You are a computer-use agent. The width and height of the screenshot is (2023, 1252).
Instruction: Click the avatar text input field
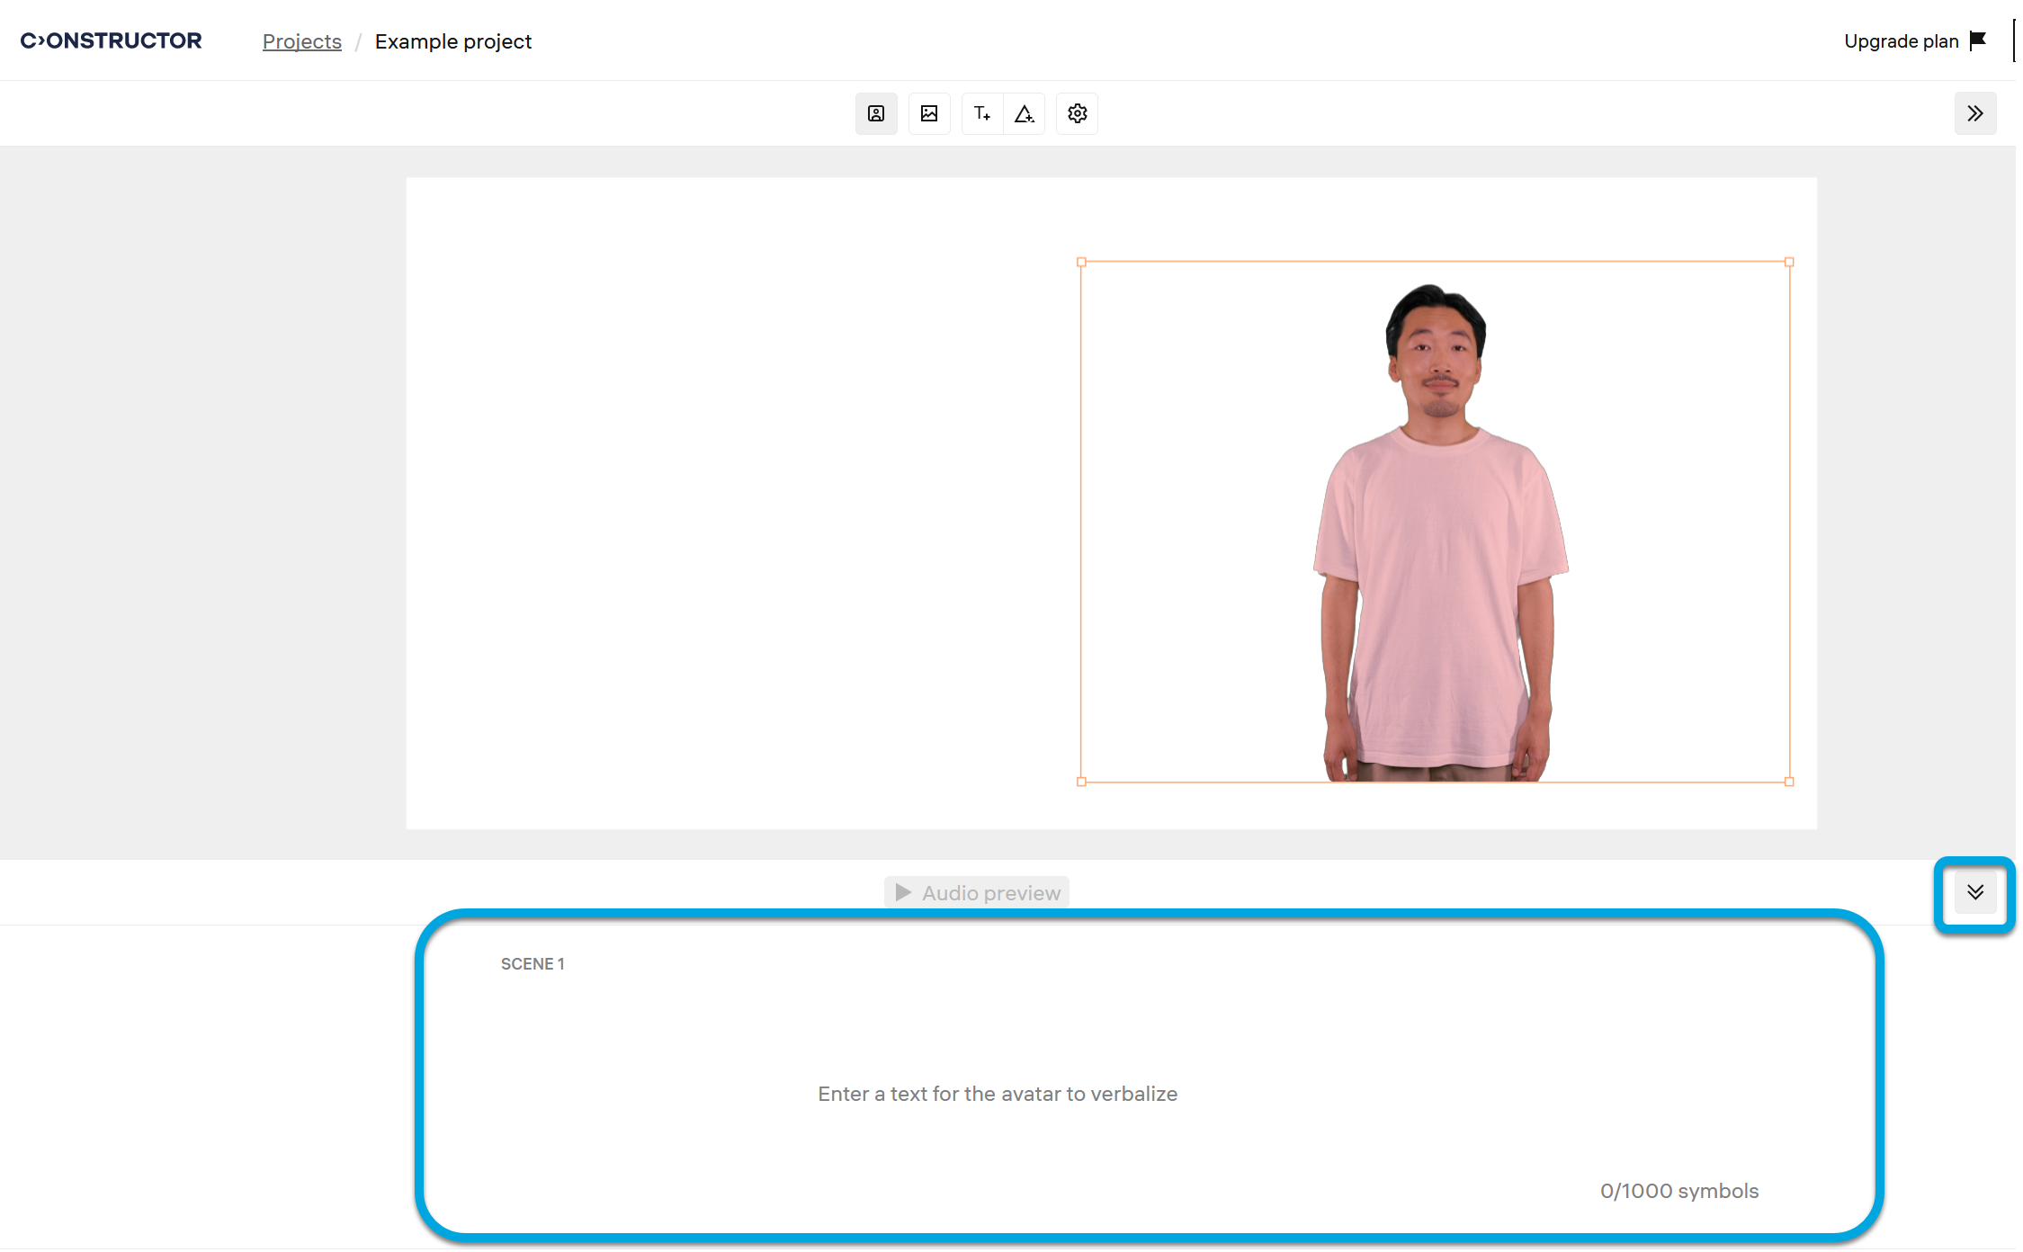tap(997, 1094)
